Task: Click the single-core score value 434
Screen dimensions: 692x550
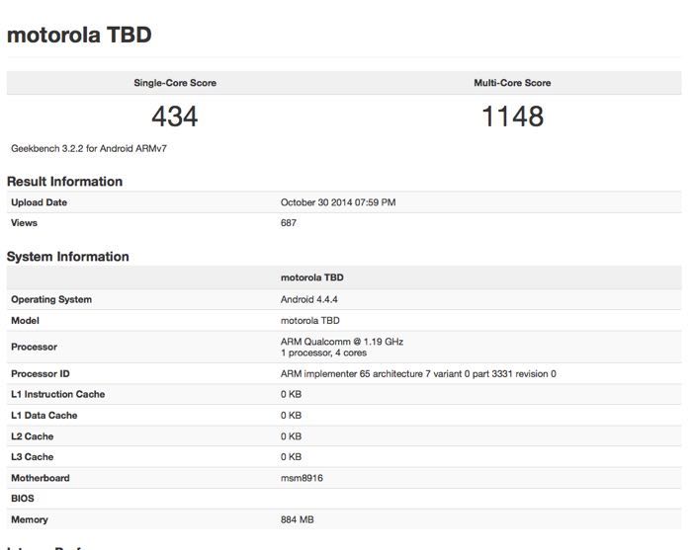Action: click(175, 117)
